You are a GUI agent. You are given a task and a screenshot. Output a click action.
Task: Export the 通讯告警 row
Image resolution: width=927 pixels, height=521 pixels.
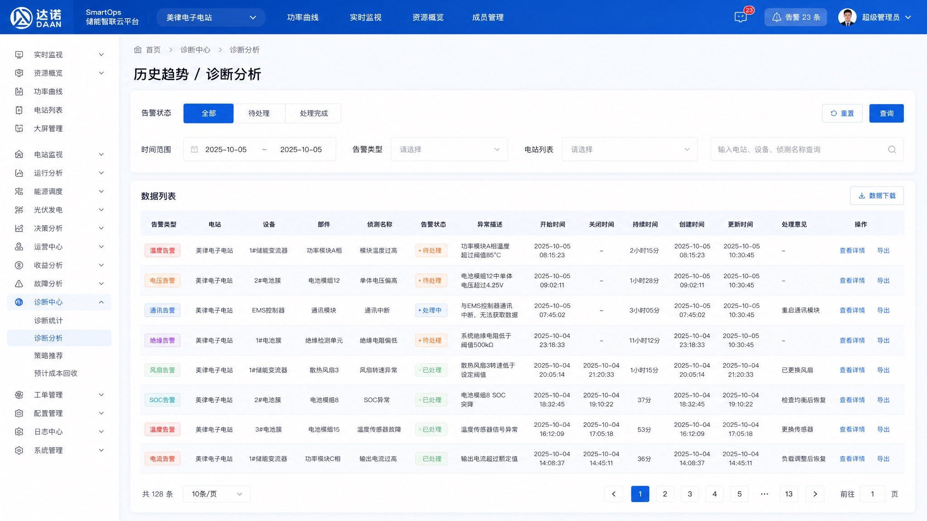point(884,311)
